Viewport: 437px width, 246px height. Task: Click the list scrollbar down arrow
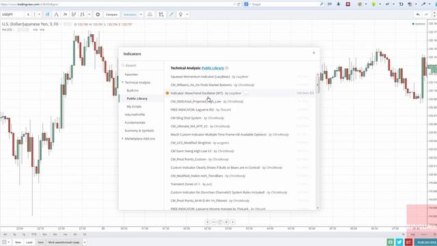click(318, 208)
